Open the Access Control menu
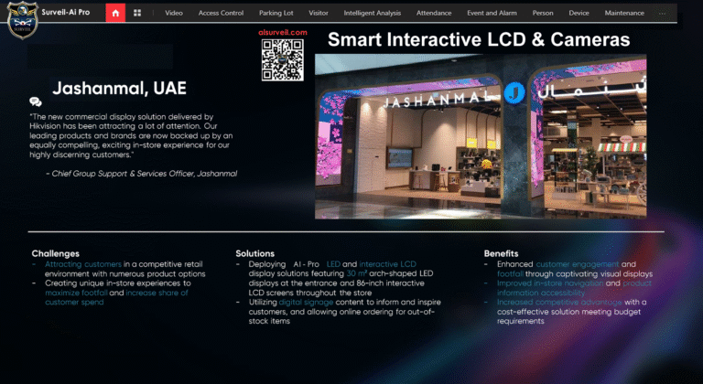The height and width of the screenshot is (384, 703). click(221, 13)
